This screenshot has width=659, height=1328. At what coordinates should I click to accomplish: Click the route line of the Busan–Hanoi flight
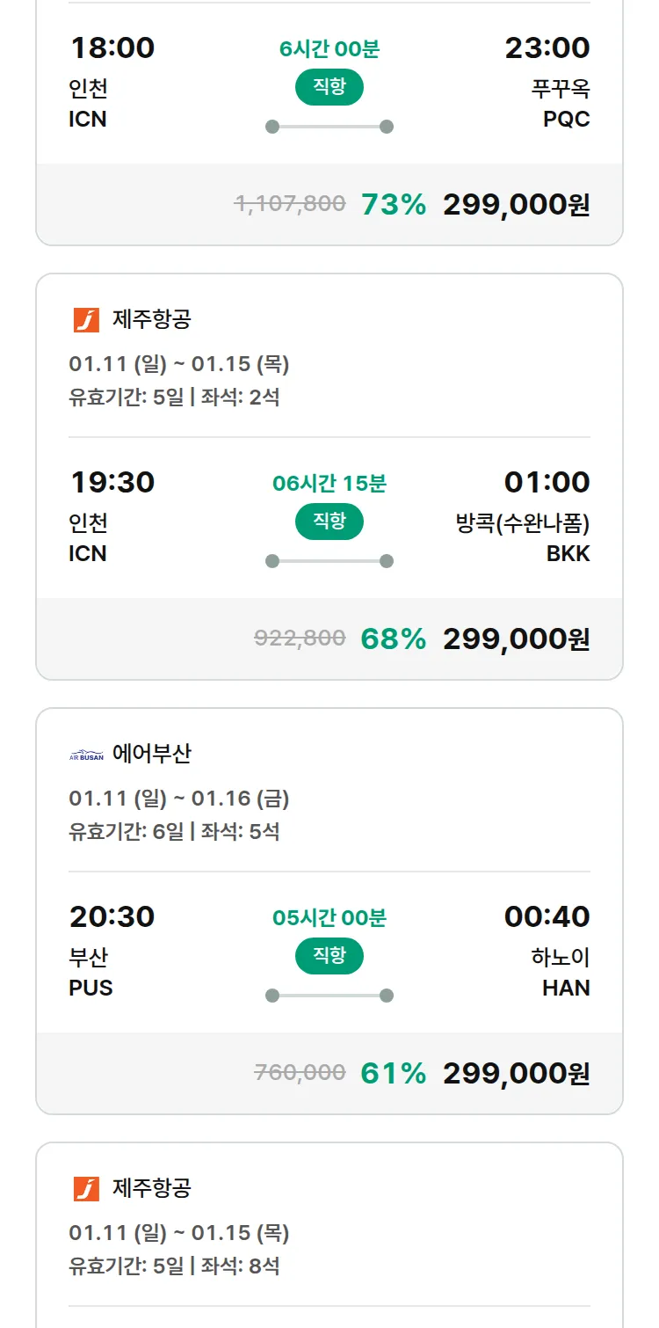[x=329, y=996]
